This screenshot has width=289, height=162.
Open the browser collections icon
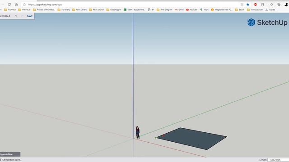coord(279,4)
